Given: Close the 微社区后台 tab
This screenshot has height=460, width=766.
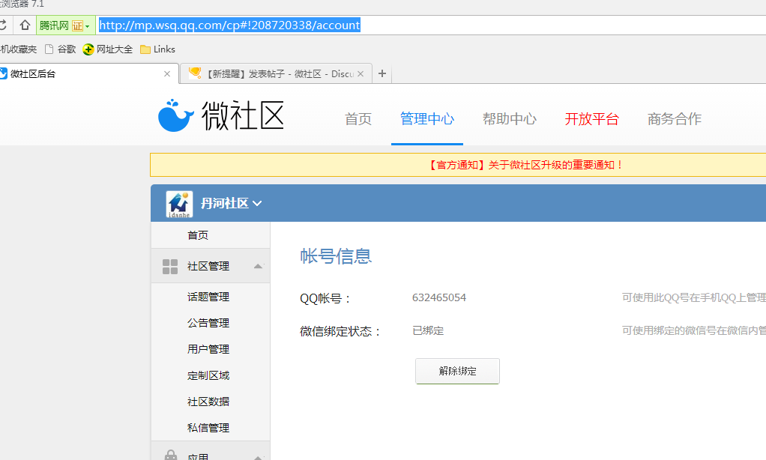Looking at the screenshot, I should tap(167, 73).
